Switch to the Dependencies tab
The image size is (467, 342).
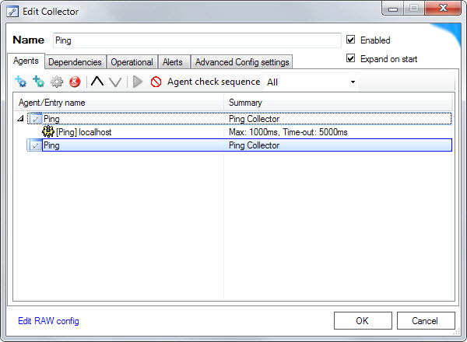point(75,62)
